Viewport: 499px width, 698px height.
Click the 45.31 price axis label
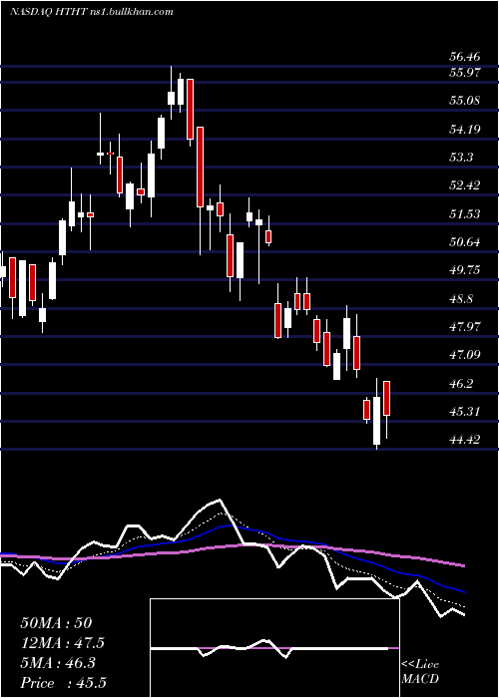pyautogui.click(x=465, y=412)
